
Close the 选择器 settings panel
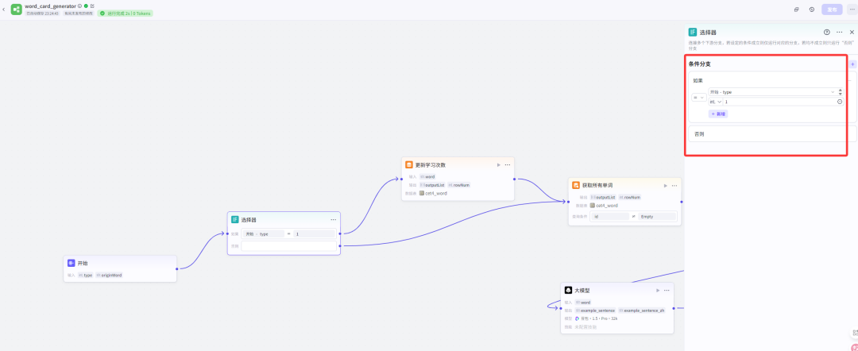point(852,32)
